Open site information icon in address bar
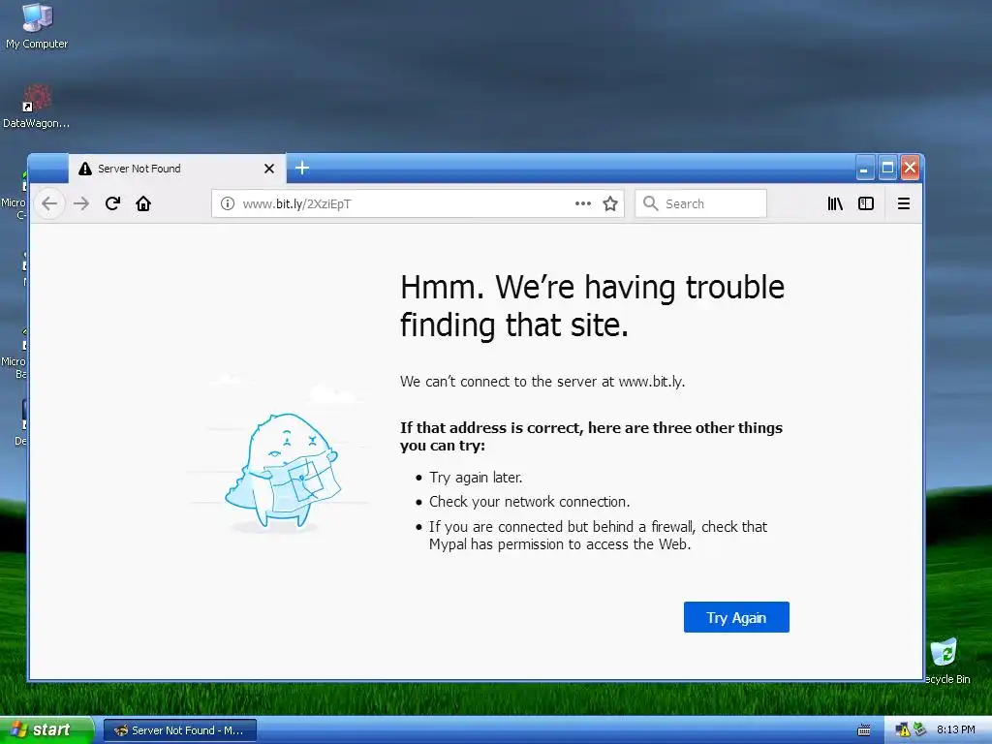The height and width of the screenshot is (744, 992). point(227,203)
